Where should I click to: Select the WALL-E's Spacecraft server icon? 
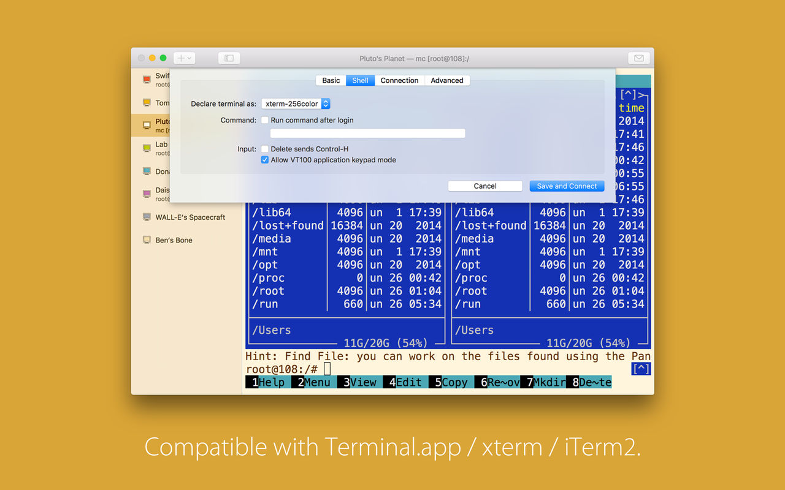pos(147,217)
